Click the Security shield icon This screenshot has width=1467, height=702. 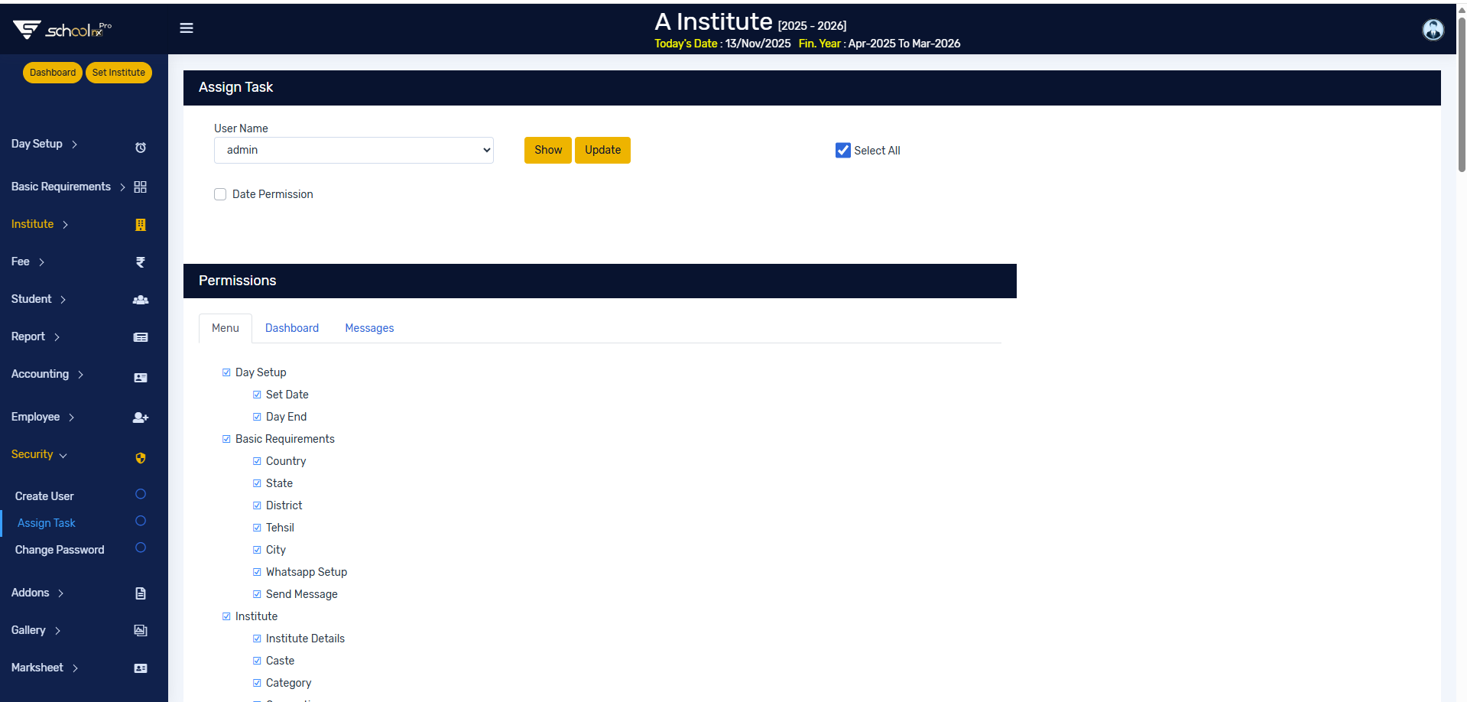141,458
